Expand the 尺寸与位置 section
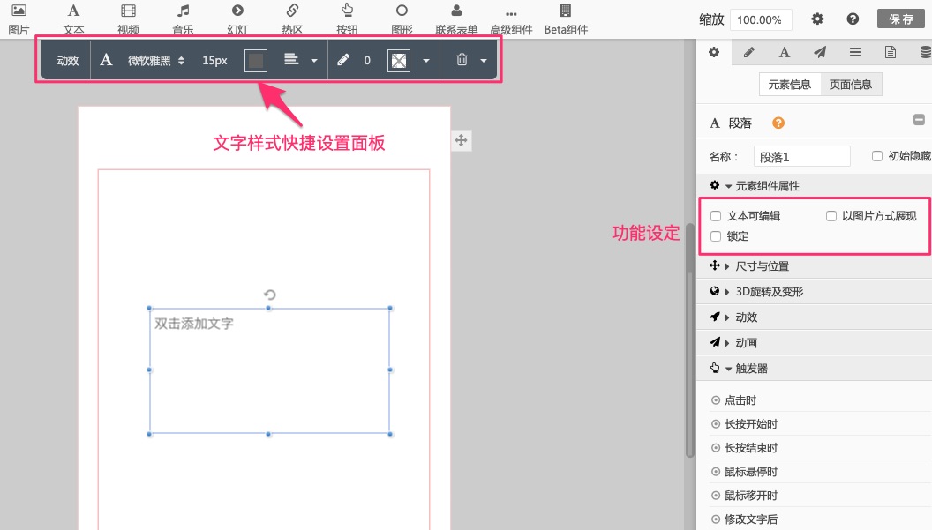Screen dimensions: 932x530 (x=762, y=266)
